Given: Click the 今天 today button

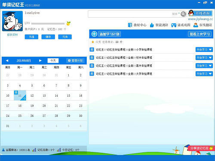Looking at the screenshot, I should click(53, 61).
